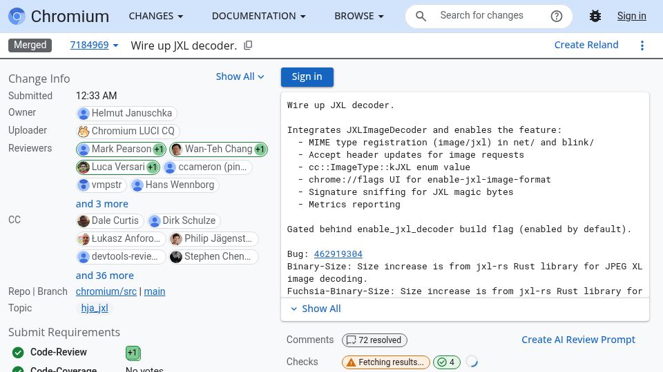Click Hans Wennborg reviewer chip
Image resolution: width=663 pixels, height=372 pixels.
click(175, 185)
